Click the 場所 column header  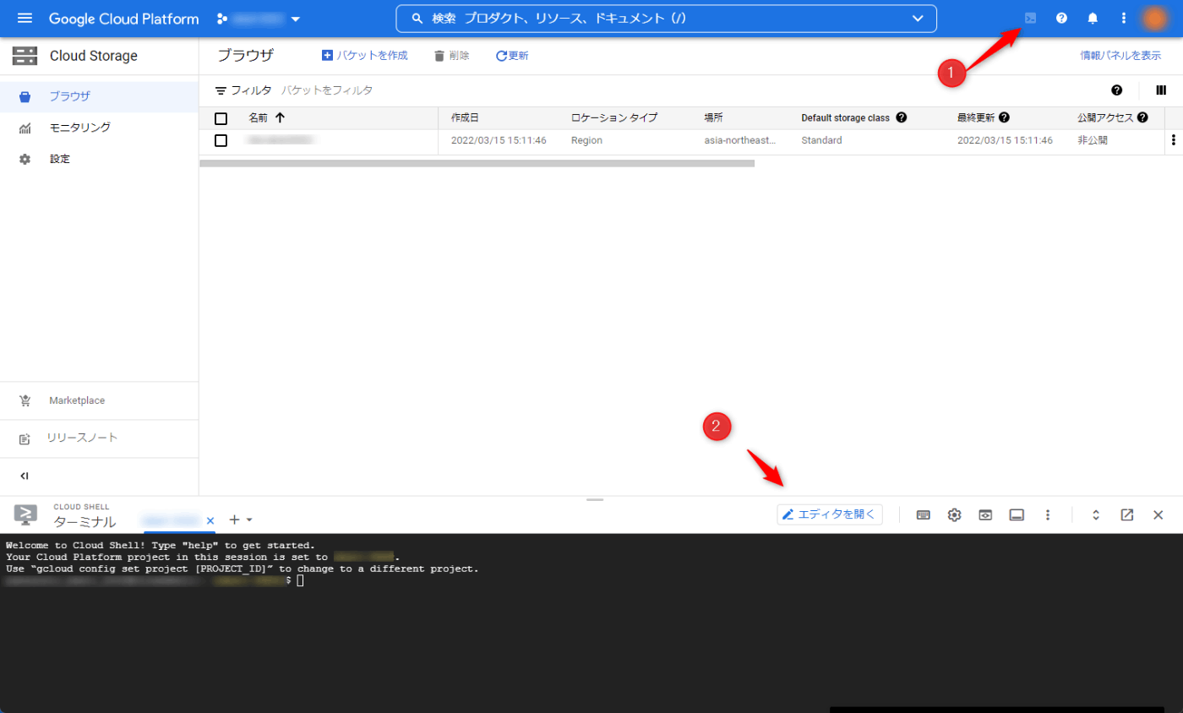pos(713,118)
